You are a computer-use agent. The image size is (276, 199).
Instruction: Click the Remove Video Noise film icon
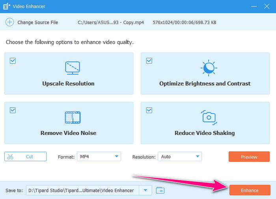[x=72, y=118]
